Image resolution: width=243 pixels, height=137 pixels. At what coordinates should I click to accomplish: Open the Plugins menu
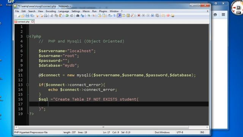(x=103, y=11)
